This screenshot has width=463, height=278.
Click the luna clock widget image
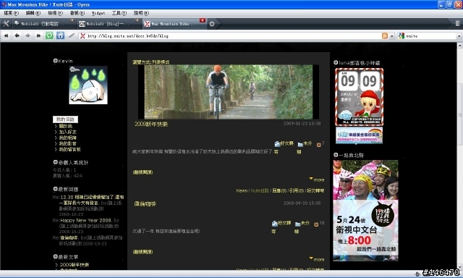359,97
